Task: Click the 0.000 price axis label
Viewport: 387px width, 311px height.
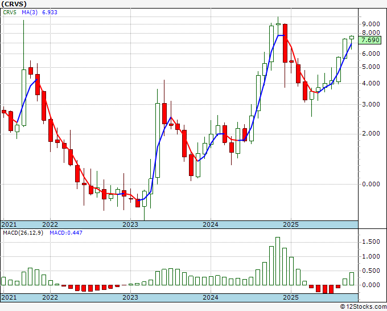Action: (x=370, y=184)
